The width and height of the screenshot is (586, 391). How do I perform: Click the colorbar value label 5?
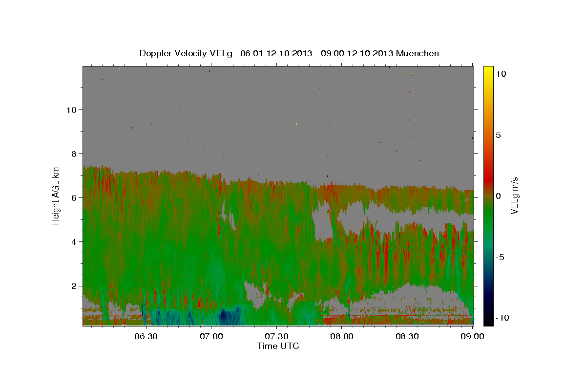[499, 134]
